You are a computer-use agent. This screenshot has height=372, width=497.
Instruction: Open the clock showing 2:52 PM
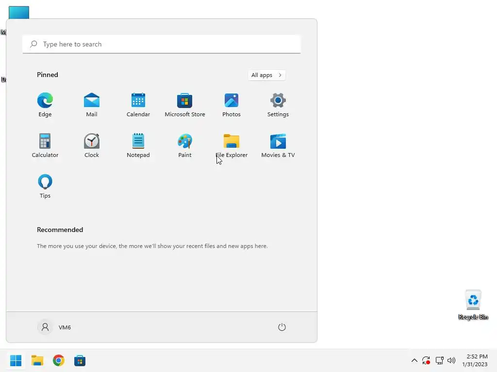(475, 360)
